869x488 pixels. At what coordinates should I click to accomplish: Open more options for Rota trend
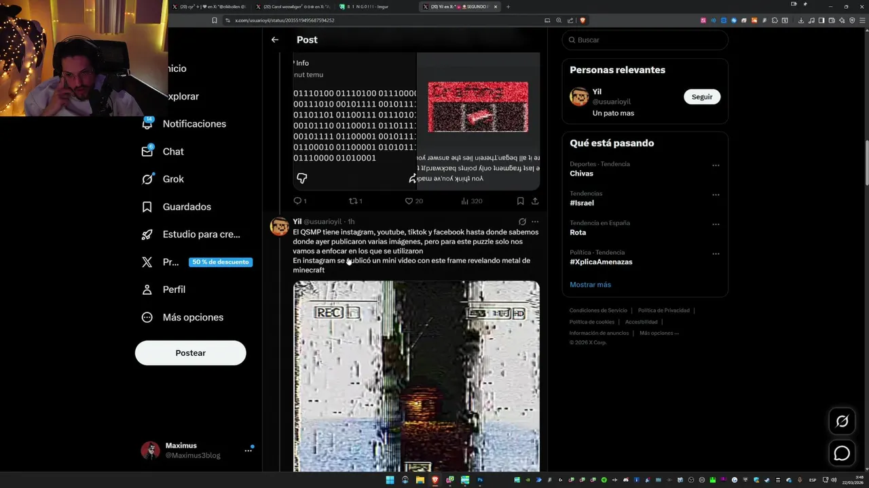[x=716, y=224]
